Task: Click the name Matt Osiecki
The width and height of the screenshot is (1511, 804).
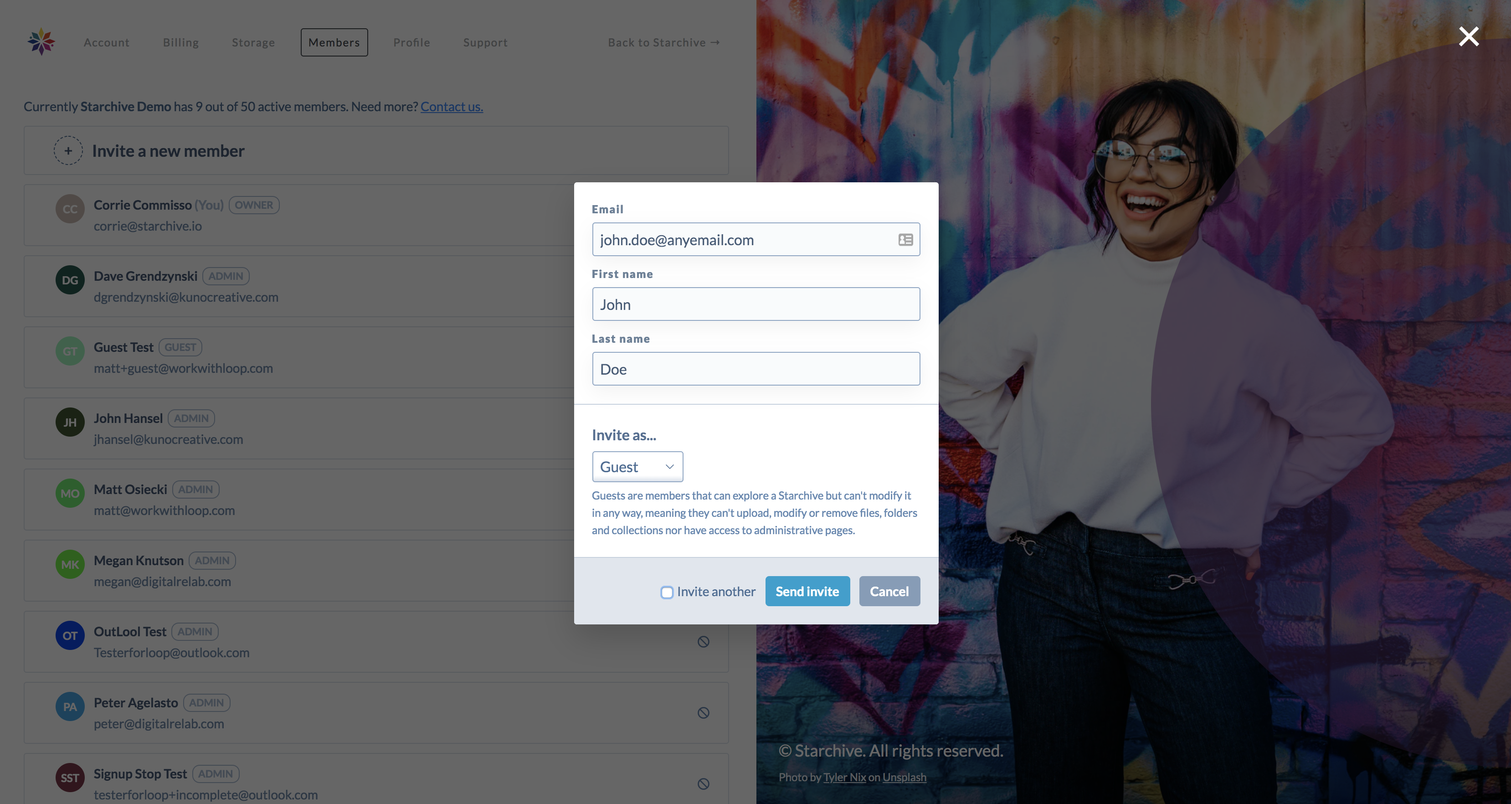Action: [130, 489]
